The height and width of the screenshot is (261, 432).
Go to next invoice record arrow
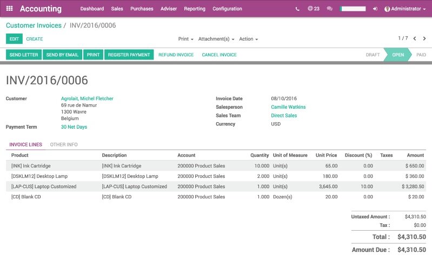click(x=424, y=38)
